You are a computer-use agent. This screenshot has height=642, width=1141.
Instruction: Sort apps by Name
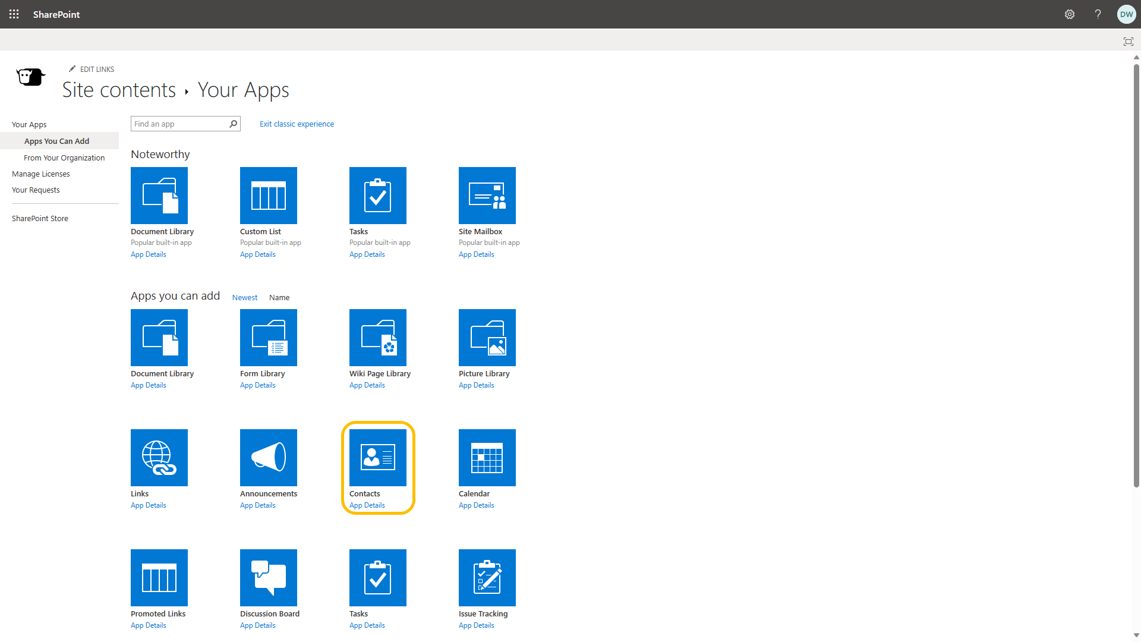click(x=279, y=297)
